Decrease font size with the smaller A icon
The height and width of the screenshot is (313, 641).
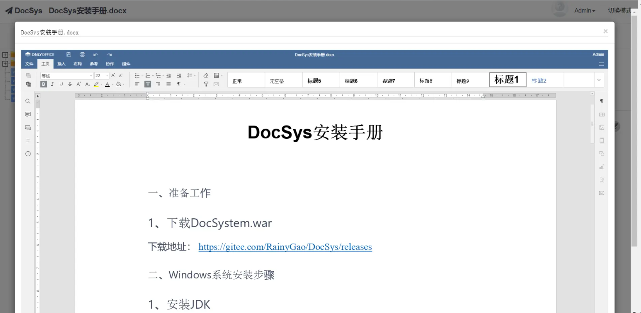click(x=121, y=76)
